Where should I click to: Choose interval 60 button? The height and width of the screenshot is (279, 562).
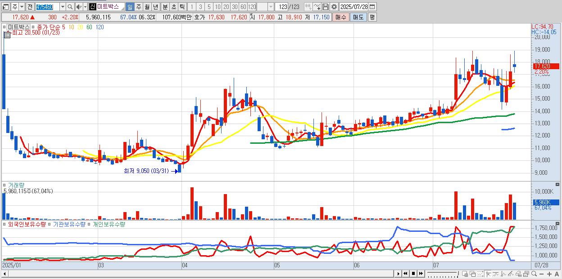pos(243,7)
